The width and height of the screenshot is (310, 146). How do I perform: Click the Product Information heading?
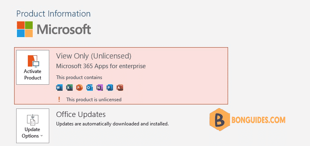coord(53,14)
